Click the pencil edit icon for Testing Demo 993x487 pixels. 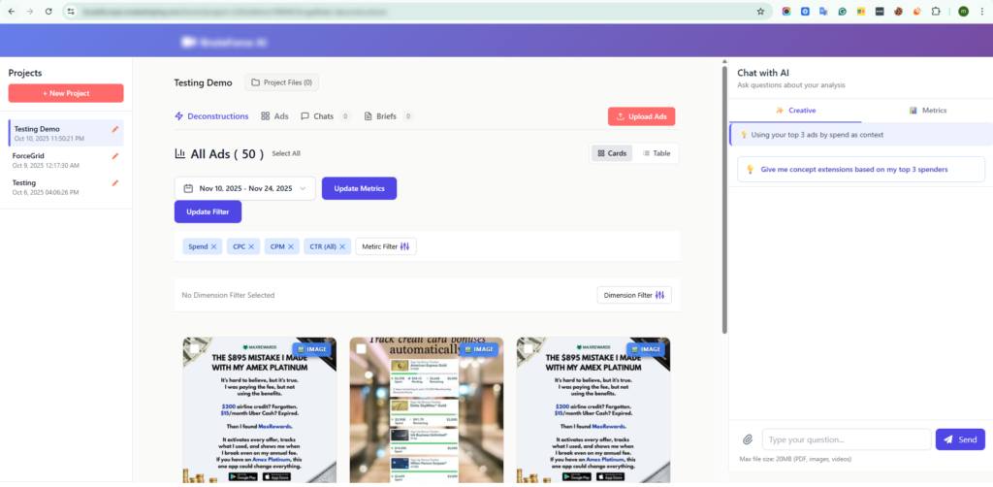pyautogui.click(x=115, y=129)
